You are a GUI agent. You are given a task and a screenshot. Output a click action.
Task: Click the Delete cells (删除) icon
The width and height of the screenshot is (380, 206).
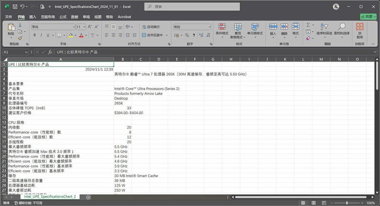[x=284, y=27]
